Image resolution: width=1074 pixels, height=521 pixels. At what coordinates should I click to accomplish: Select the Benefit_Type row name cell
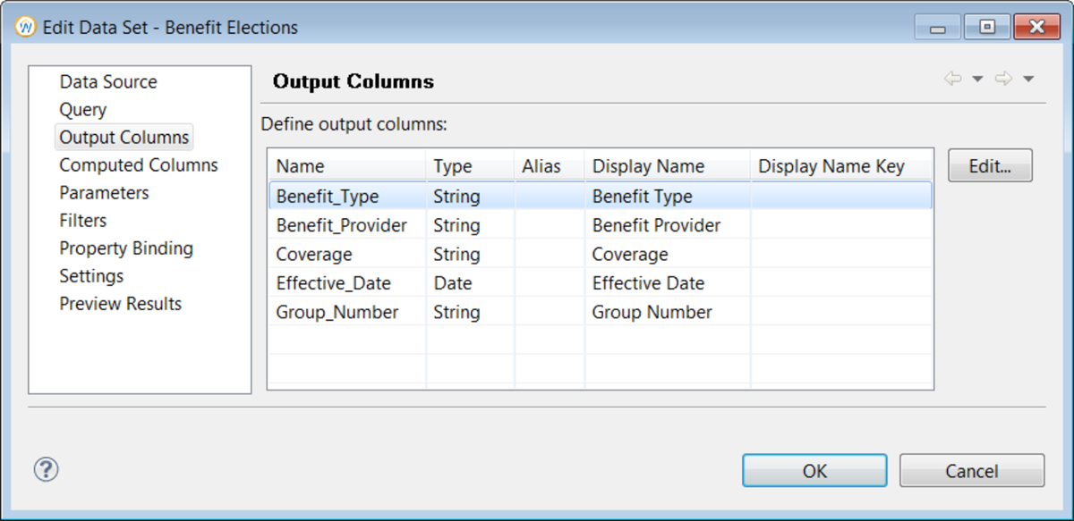[x=347, y=196]
